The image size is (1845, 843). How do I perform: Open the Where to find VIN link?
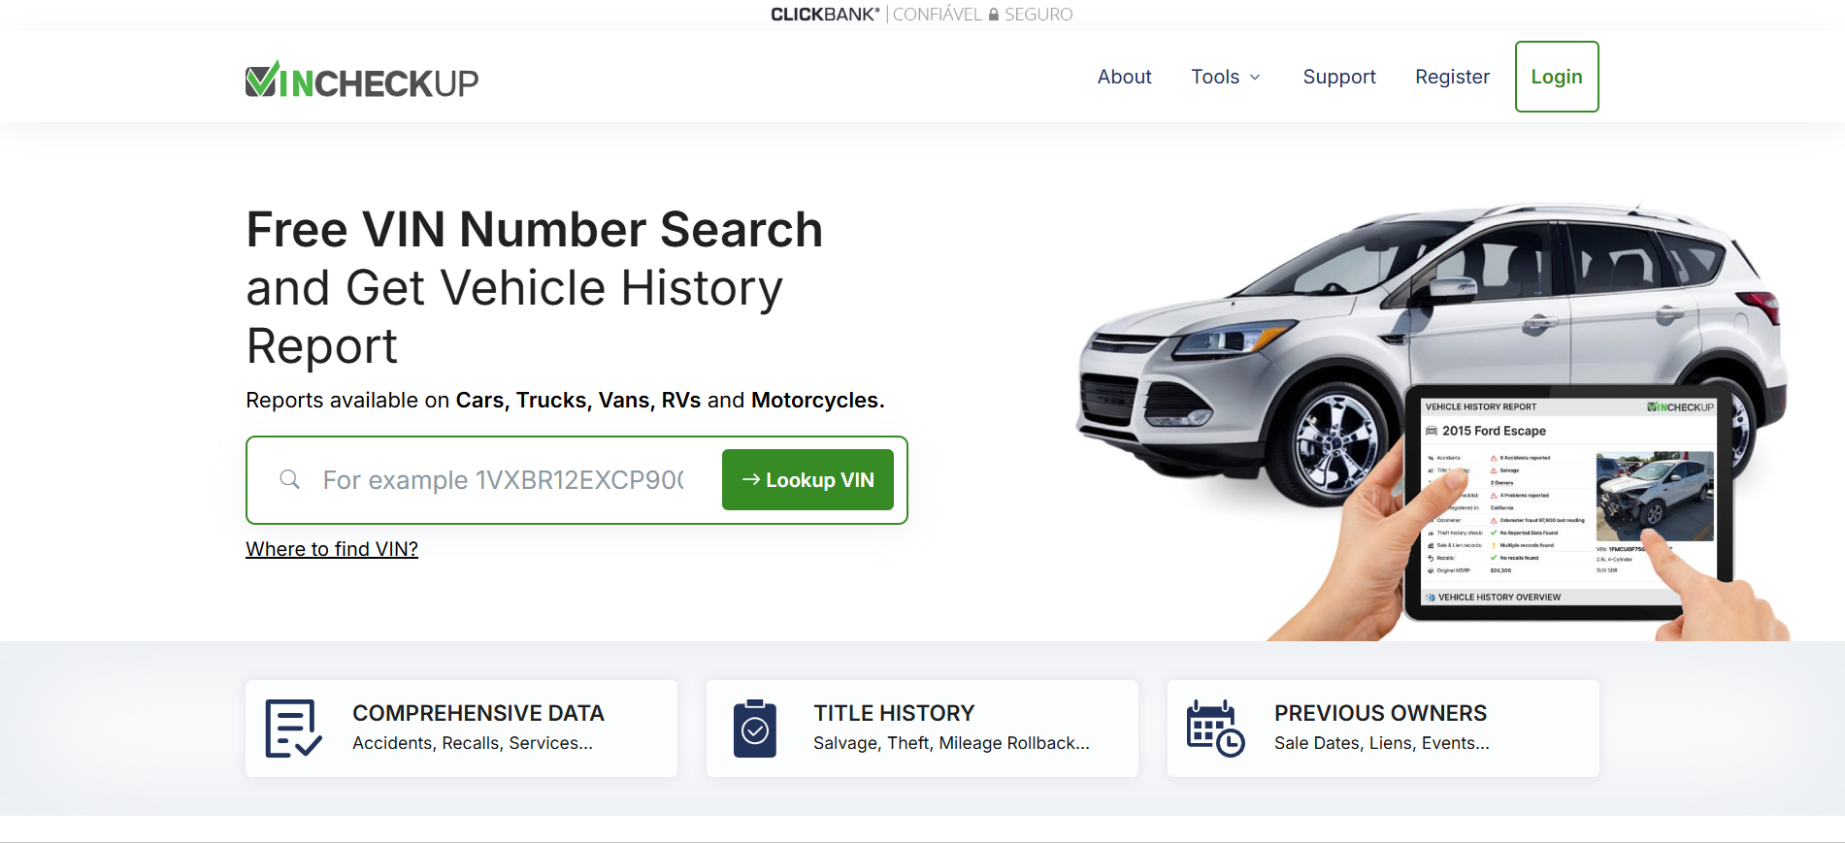tap(332, 549)
